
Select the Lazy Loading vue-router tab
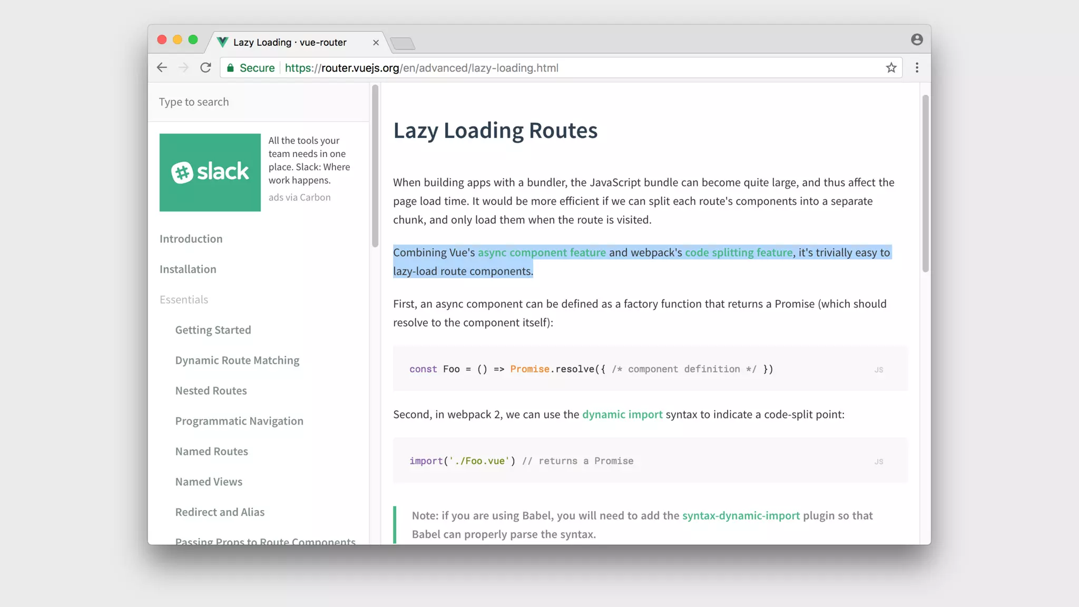point(290,42)
